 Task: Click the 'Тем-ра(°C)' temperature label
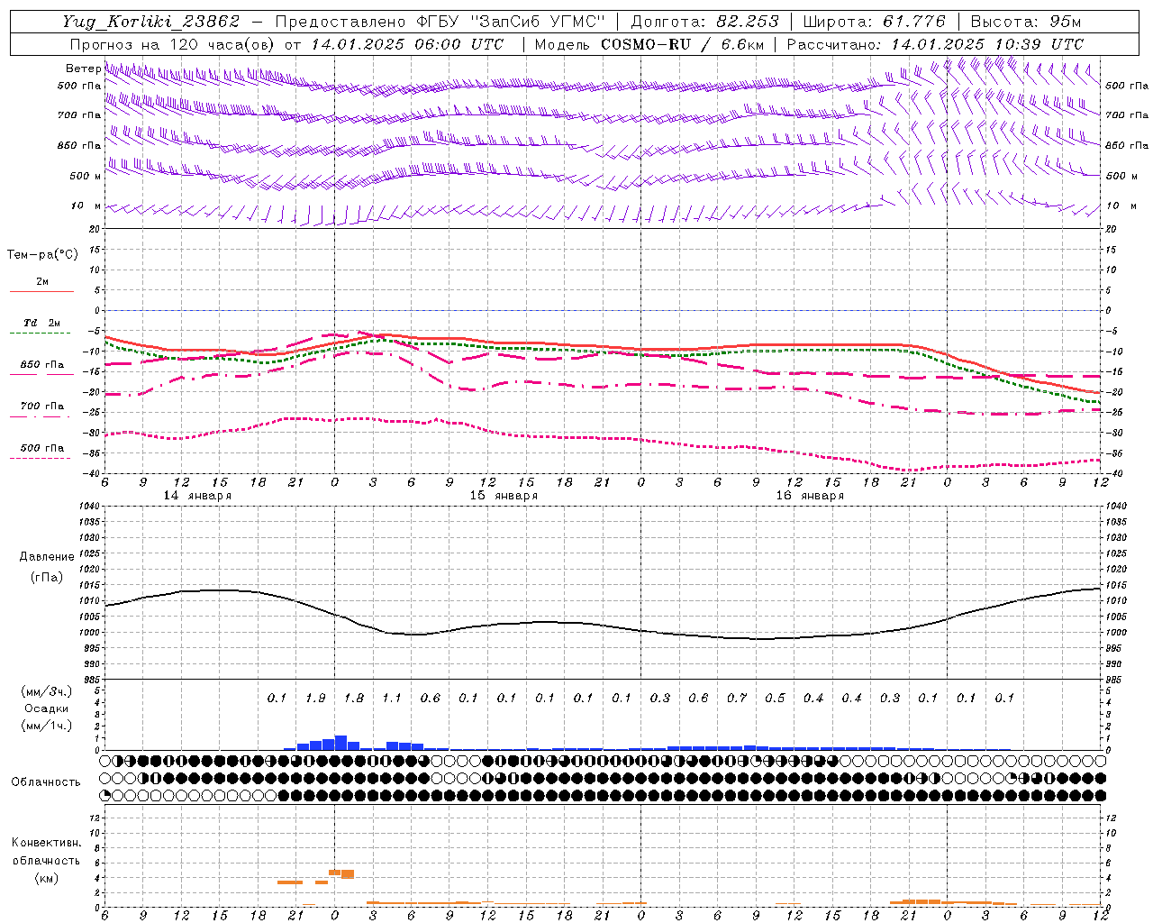(42, 255)
